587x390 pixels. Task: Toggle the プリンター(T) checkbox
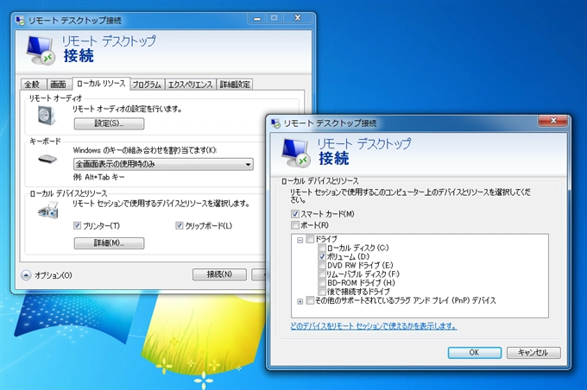pos(77,225)
